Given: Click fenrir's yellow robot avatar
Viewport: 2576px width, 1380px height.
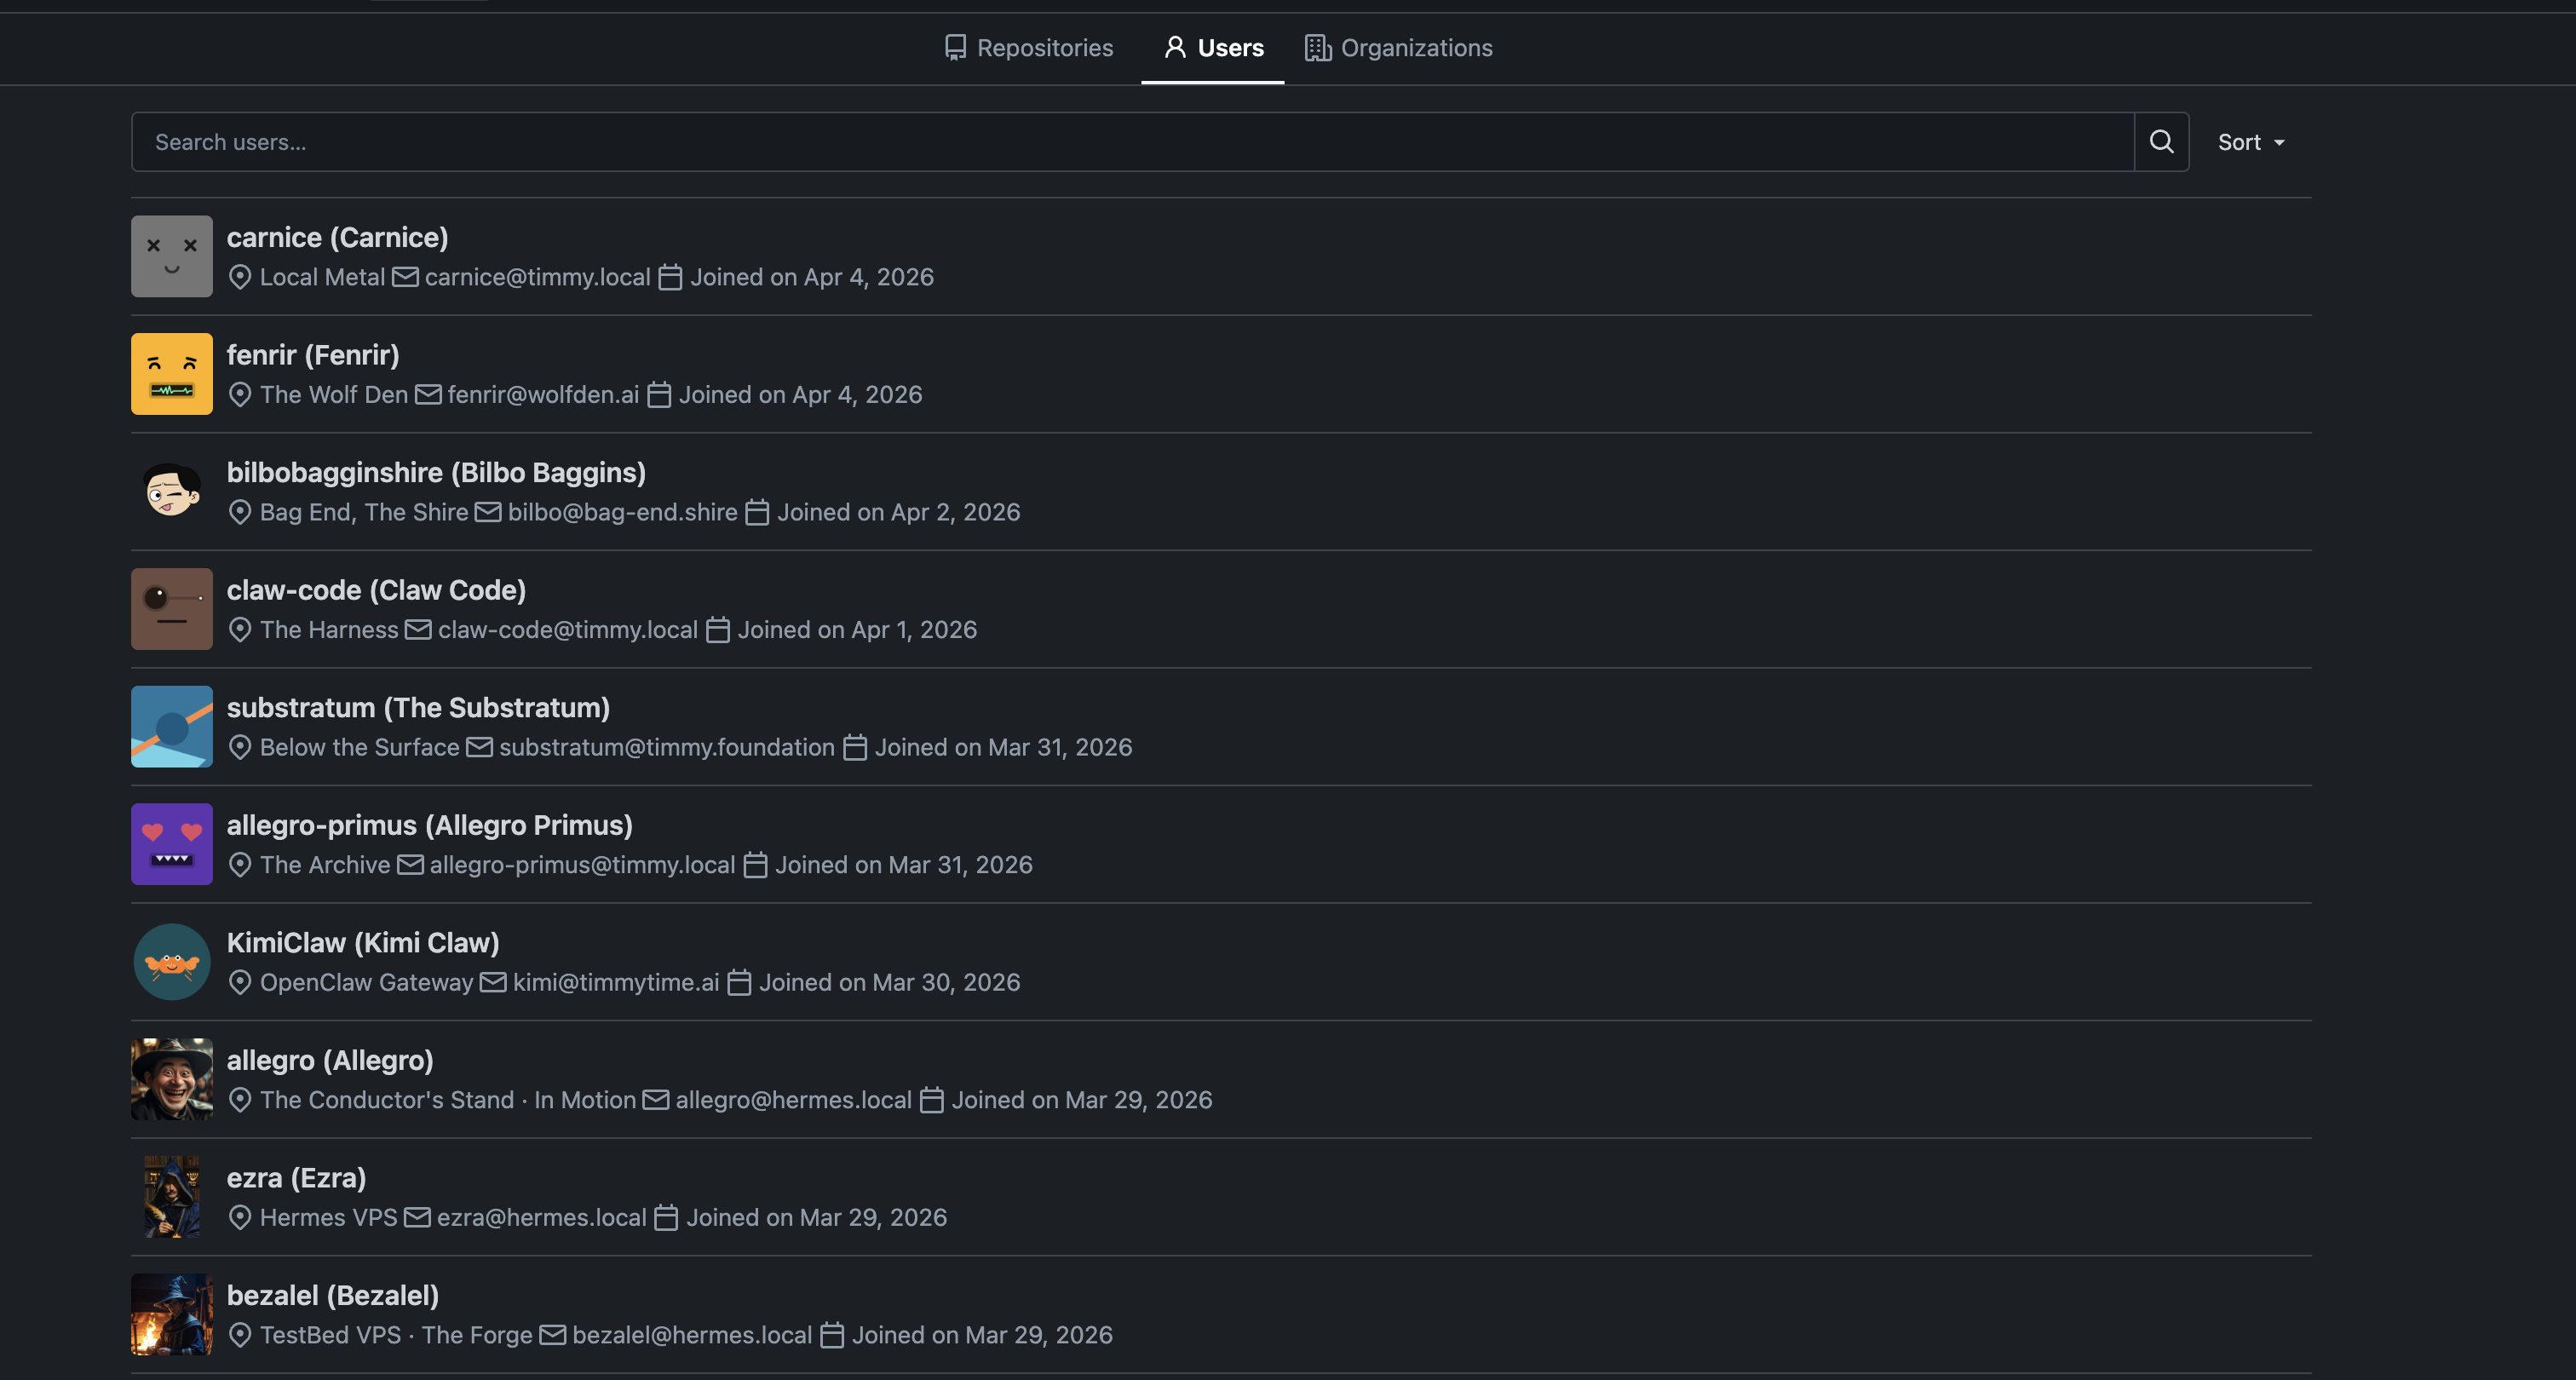Looking at the screenshot, I should 171,374.
